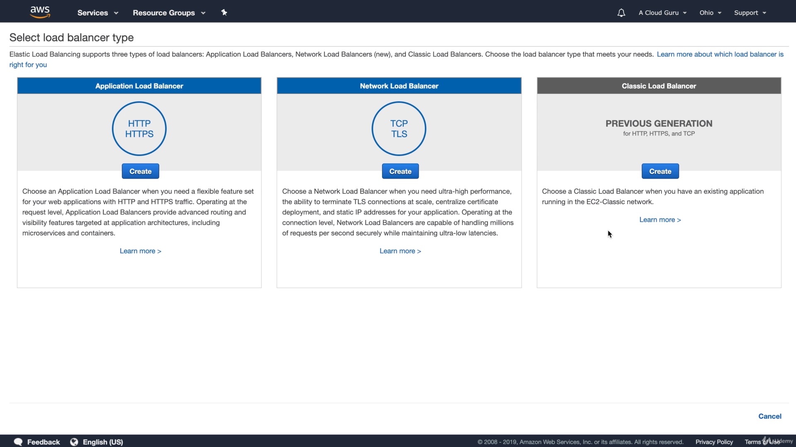796x447 pixels.
Task: Click the pin shortcuts icon in navbar
Action: click(224, 12)
